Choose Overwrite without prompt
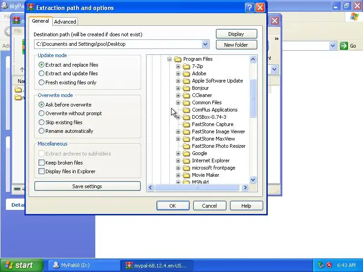Viewport: 363px width, 272px height. pos(70,113)
